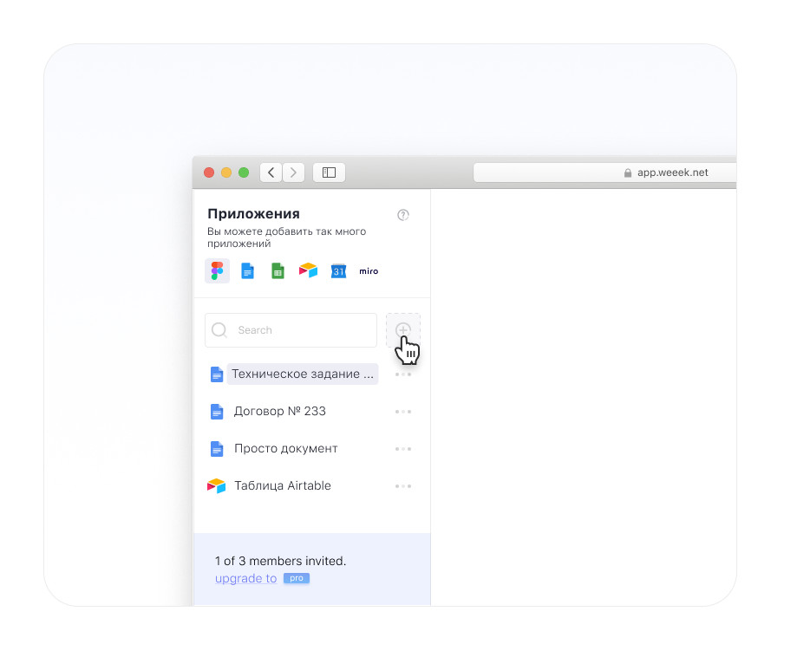Viewport: 810px width, 657px height.
Task: Open the Таблица Airtable item
Action: (x=282, y=486)
